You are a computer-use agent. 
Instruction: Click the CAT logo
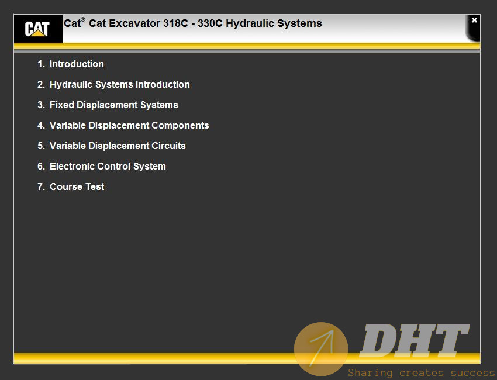coord(38,29)
